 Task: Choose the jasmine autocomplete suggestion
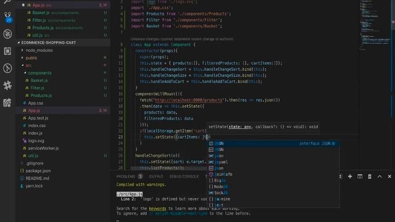273,199
